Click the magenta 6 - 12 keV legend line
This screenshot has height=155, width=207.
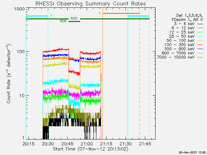tap(200, 28)
